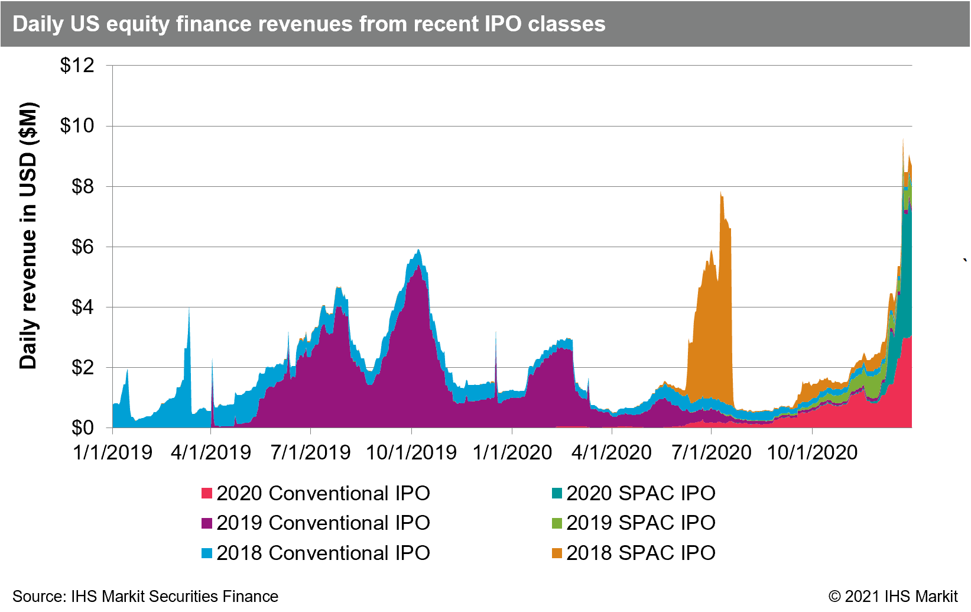Select the '2018 SPAC IPO' legend label

pyautogui.click(x=641, y=553)
